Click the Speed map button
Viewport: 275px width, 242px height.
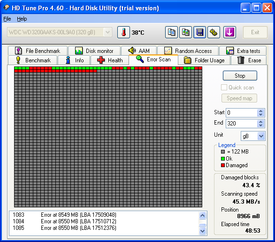coord(239,98)
